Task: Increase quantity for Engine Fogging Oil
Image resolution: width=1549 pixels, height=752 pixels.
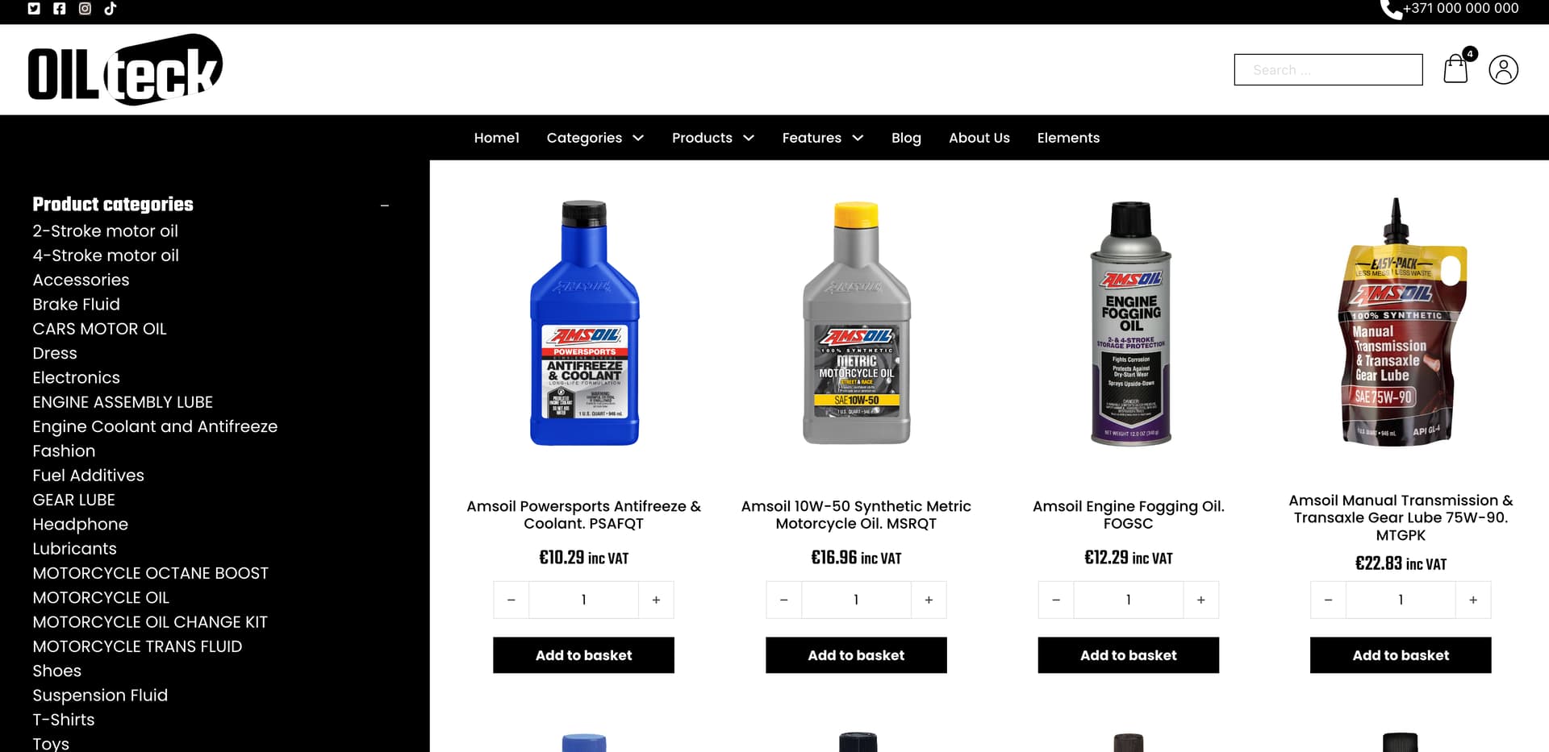Action: 1200,600
